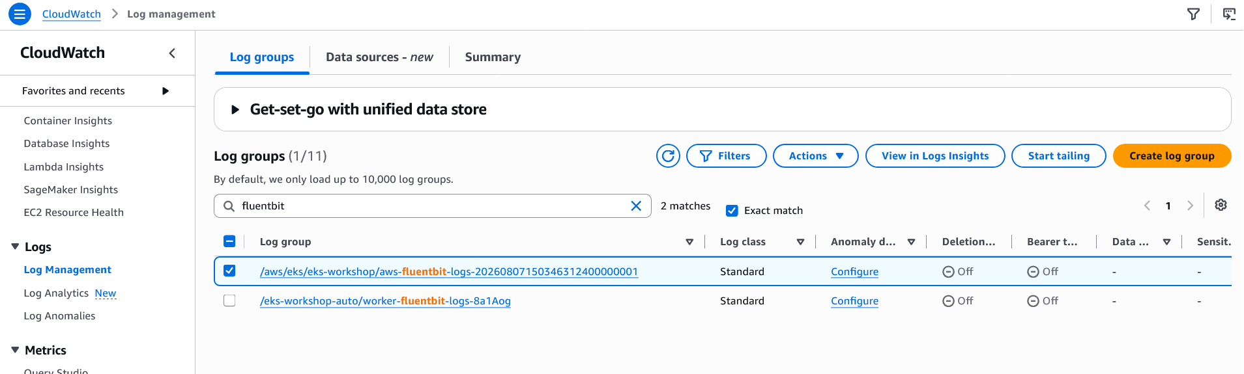Check the worker-fluentbit-logs row checkbox

229,301
